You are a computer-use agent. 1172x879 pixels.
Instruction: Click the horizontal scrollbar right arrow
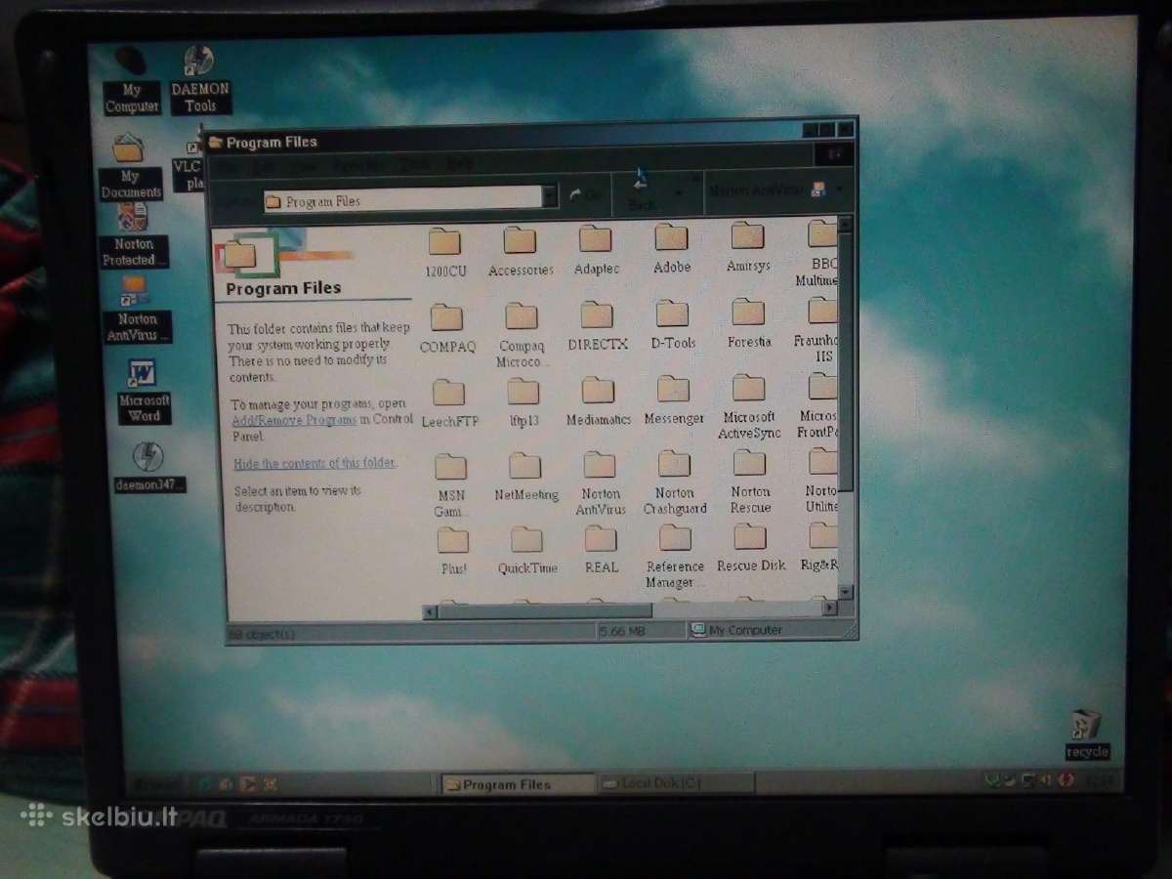tap(830, 607)
